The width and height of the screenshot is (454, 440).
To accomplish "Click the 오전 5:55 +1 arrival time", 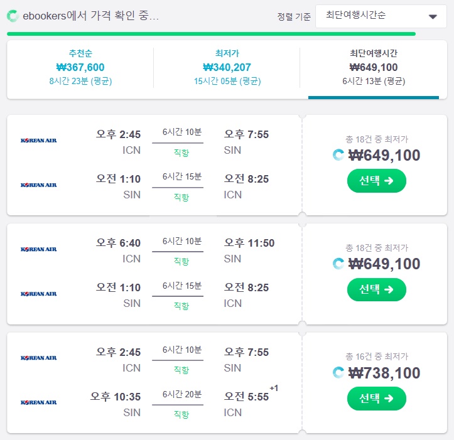I will 251,395.
